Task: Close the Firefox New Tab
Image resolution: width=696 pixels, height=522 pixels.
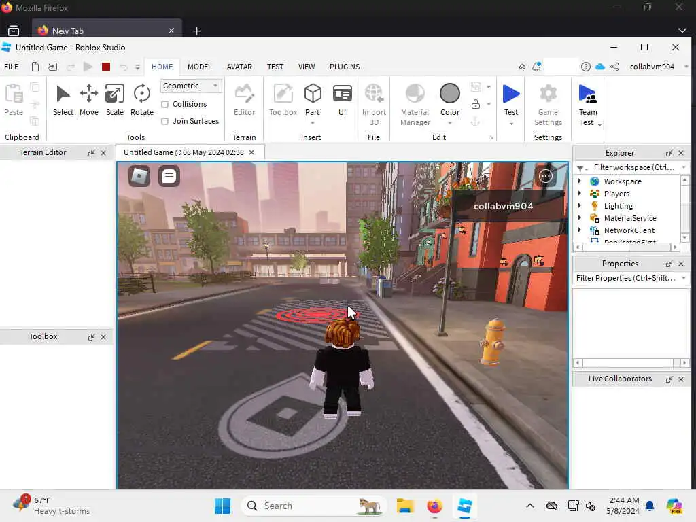Action: coord(171,31)
